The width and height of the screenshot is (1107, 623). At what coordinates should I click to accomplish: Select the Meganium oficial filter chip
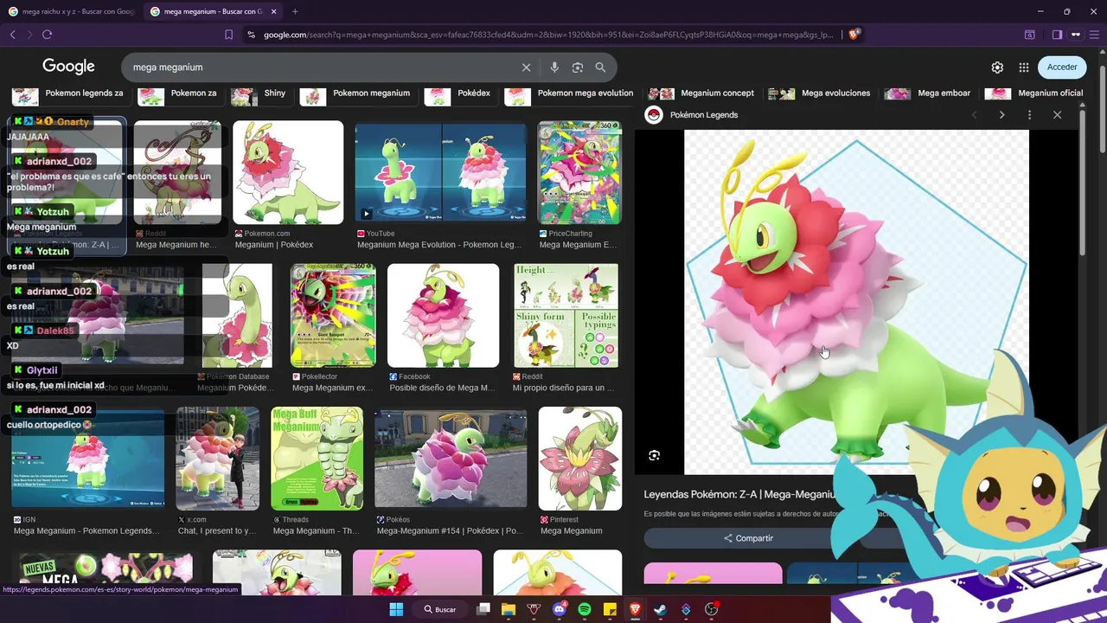pyautogui.click(x=1034, y=93)
